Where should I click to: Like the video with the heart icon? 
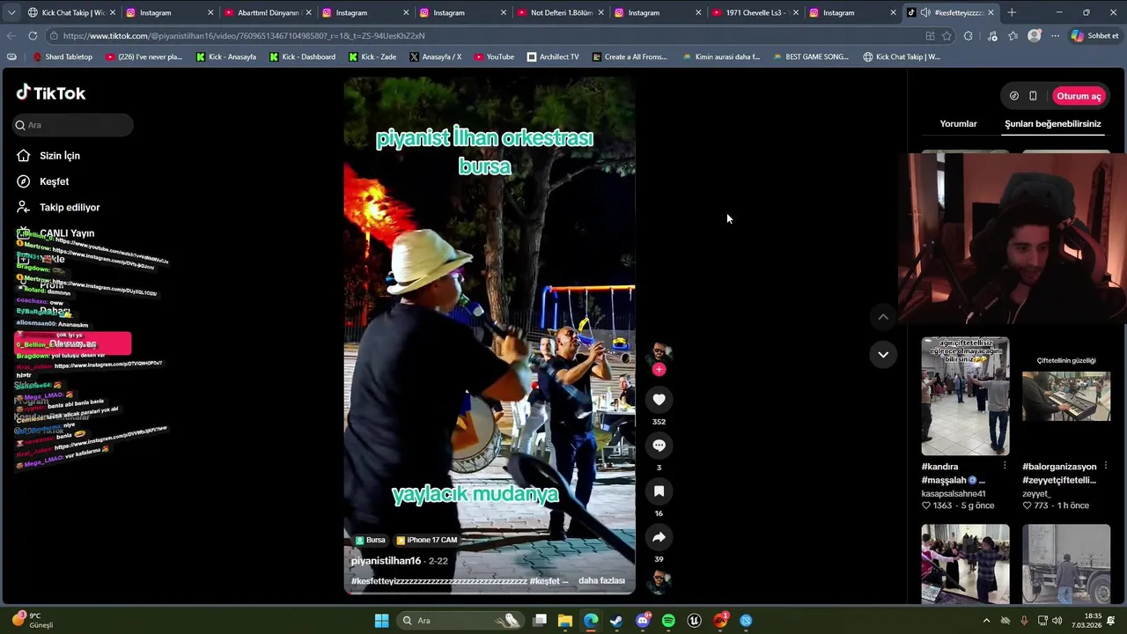659,400
